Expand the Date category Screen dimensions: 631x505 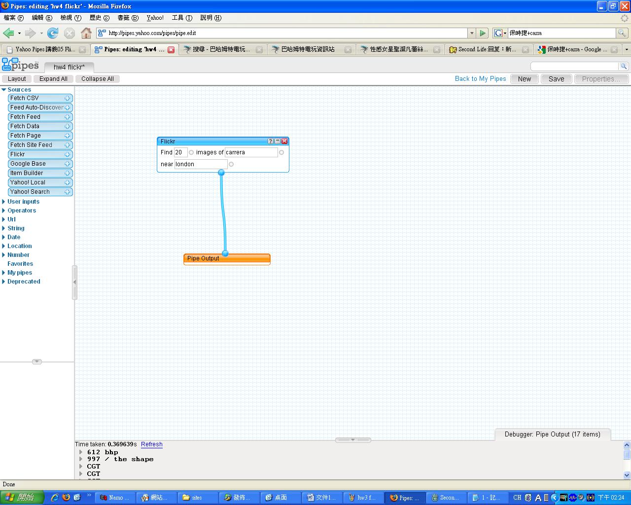4,237
